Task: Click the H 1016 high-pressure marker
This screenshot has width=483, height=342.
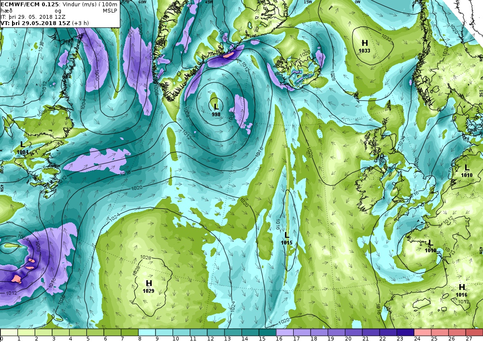Action: 461,290
